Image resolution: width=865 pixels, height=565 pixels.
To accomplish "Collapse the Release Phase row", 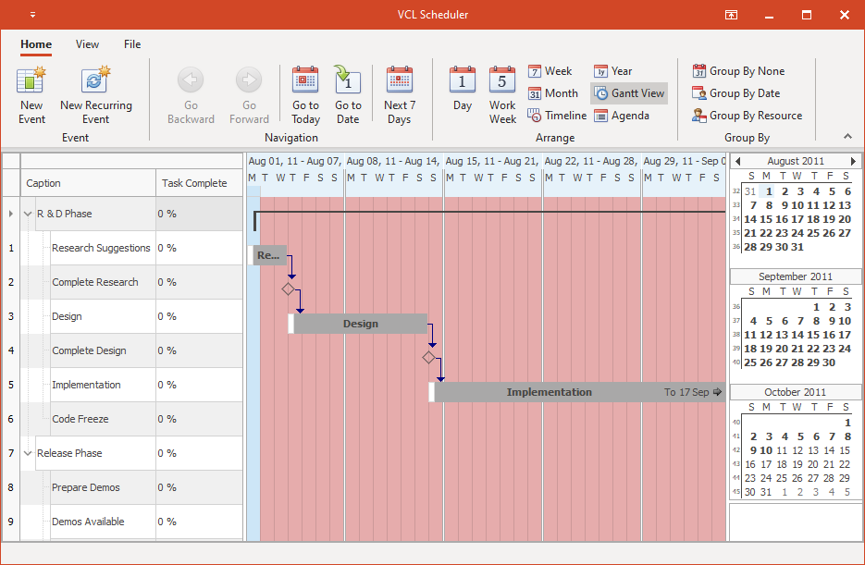I will [x=27, y=453].
